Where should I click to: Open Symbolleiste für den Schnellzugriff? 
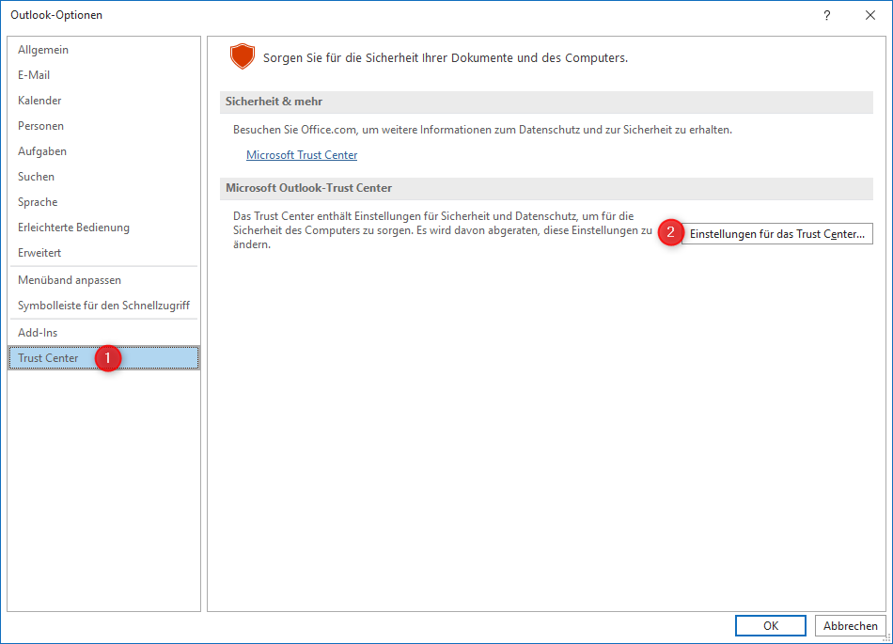[x=103, y=306]
